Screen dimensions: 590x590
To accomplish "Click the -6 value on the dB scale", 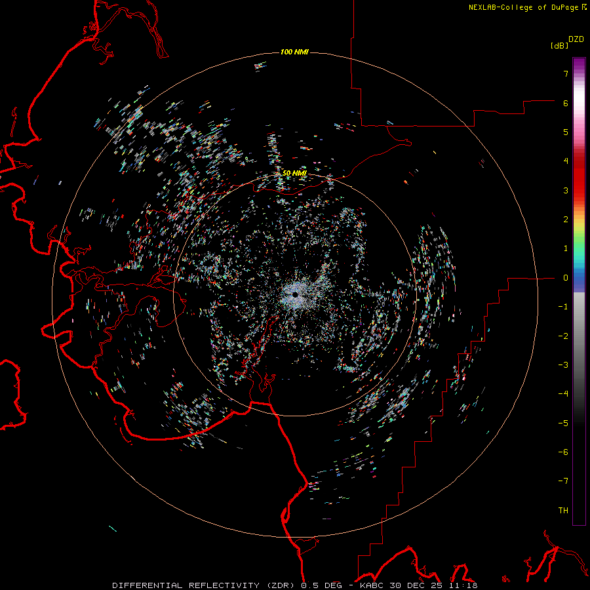I will click(563, 452).
